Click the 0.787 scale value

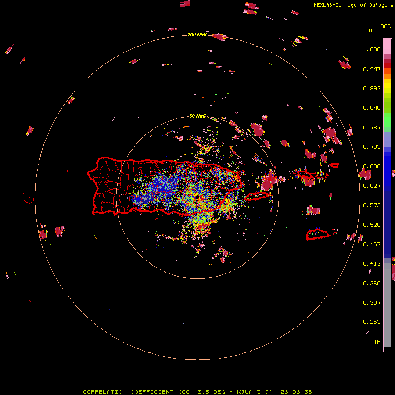coord(372,127)
